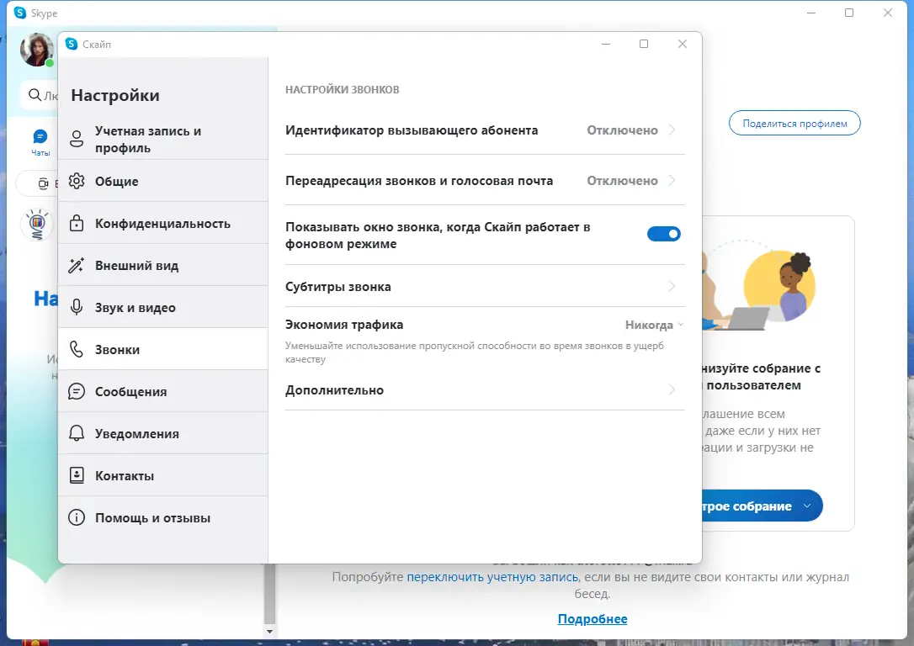Open the Сообщения settings section
This screenshot has width=914, height=646.
(163, 391)
